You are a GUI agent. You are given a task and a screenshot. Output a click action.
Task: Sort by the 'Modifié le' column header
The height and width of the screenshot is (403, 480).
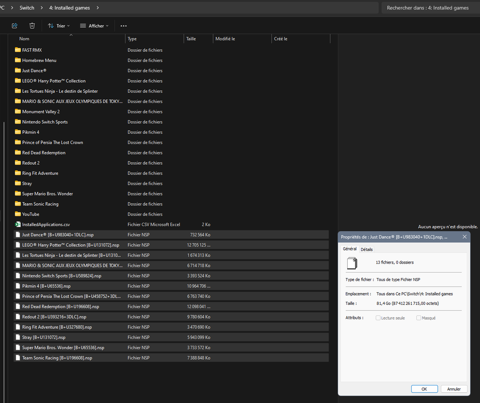pyautogui.click(x=225, y=39)
